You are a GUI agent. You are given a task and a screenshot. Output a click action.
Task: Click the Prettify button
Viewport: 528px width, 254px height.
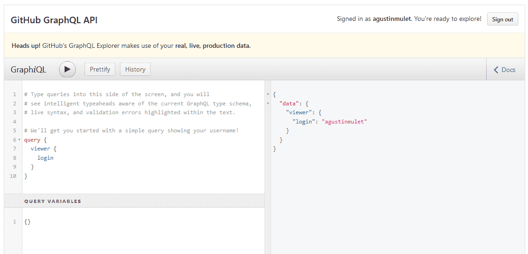pos(100,69)
